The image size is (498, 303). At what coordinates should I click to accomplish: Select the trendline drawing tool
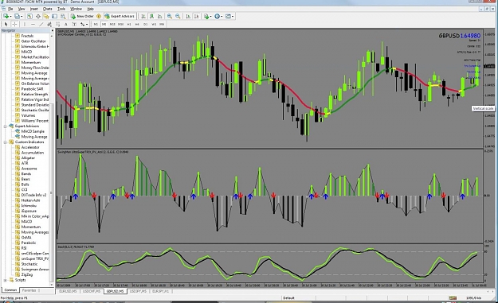click(41, 24)
